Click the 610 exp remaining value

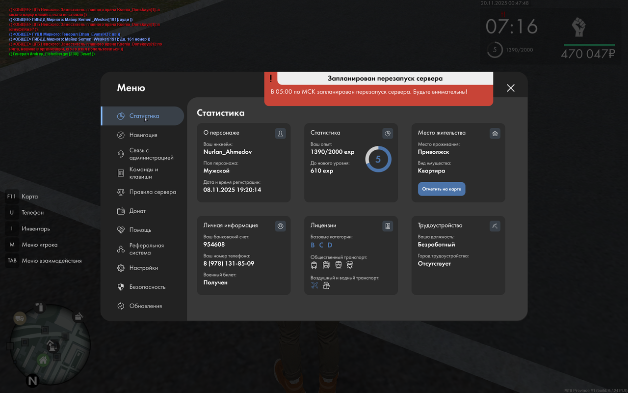click(322, 171)
